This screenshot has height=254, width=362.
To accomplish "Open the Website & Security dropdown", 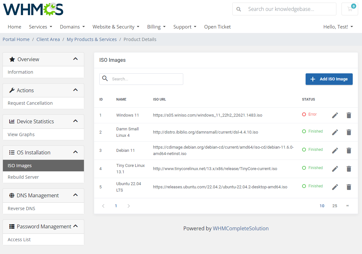I will click(116, 27).
